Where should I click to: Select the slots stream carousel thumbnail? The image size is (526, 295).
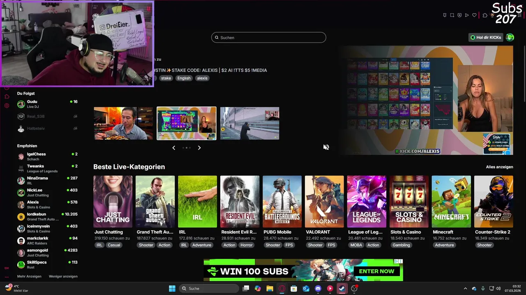click(x=187, y=123)
